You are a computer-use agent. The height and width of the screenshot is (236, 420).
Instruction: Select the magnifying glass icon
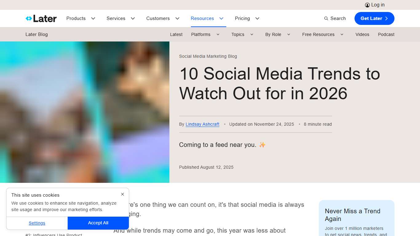click(x=326, y=18)
